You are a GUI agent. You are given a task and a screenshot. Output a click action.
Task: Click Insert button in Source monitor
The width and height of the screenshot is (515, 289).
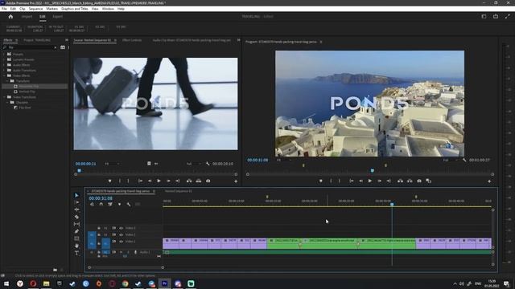point(189,181)
